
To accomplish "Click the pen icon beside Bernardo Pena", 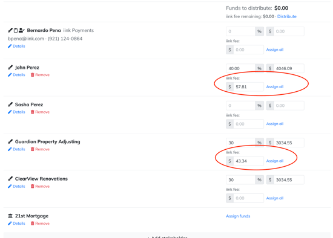I will [x=10, y=31].
